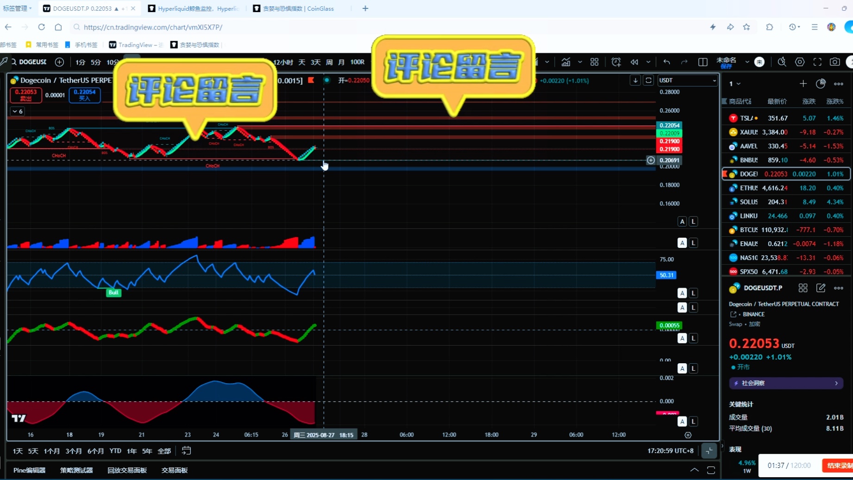Expand the watchlist name dropdown labeled 1

[735, 84]
